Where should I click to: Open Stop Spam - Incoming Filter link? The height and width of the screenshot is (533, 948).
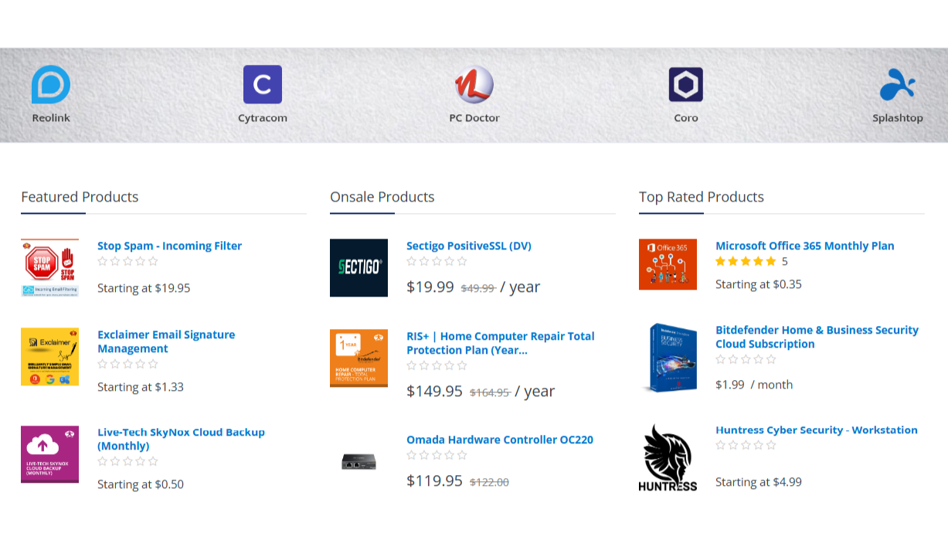[169, 246]
